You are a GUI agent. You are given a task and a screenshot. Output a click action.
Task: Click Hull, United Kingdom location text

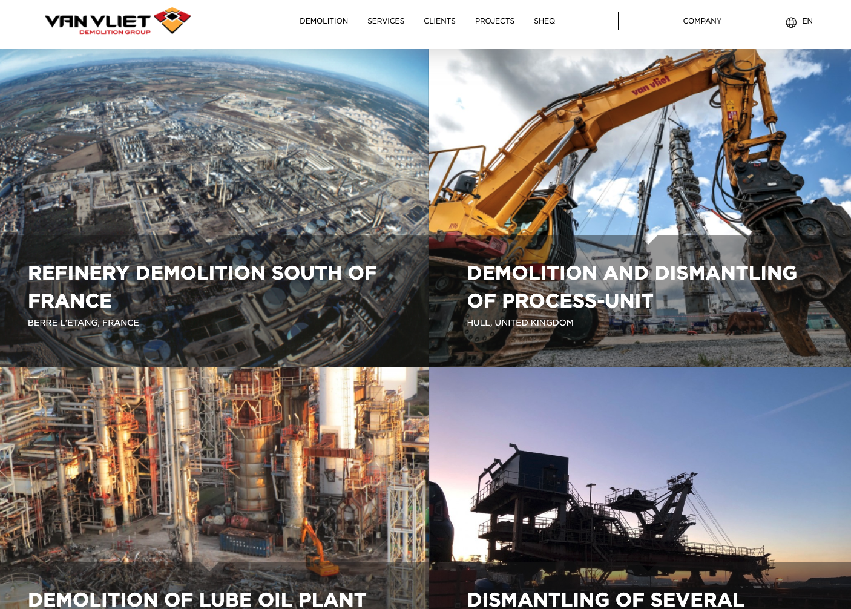pos(520,323)
